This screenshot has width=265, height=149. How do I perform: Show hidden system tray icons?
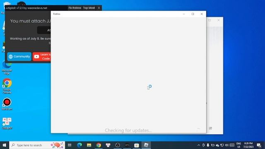tap(199, 145)
